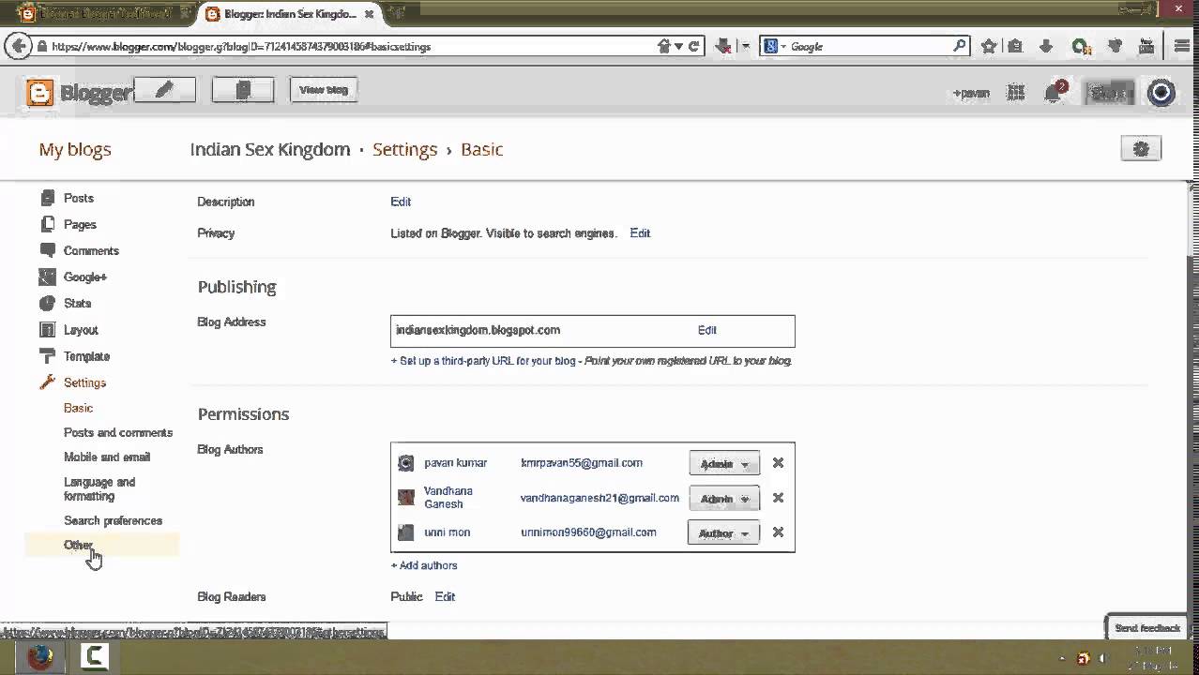
Task: Open Search preferences settings
Action: 113,520
